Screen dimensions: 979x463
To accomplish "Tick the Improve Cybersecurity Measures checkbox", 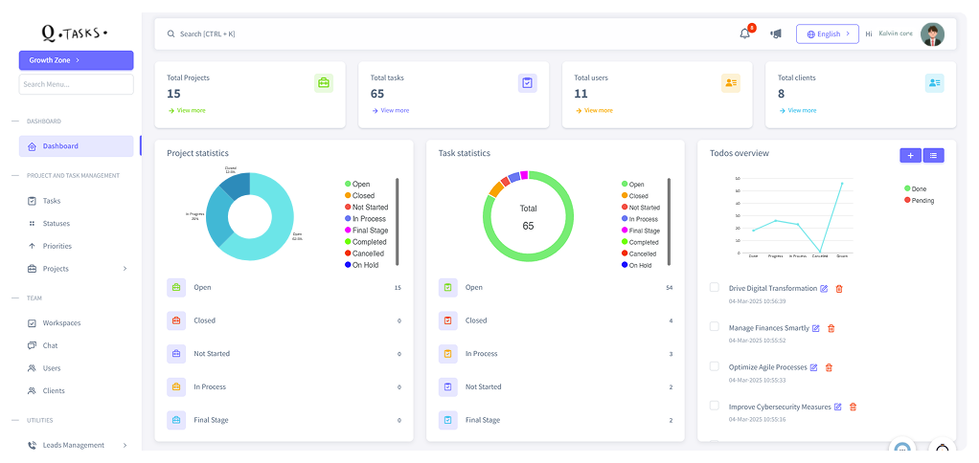I will (714, 406).
